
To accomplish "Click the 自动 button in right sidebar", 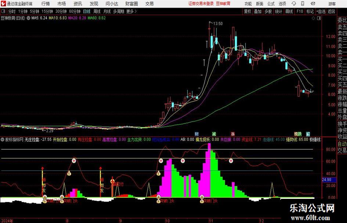I will tap(342, 144).
